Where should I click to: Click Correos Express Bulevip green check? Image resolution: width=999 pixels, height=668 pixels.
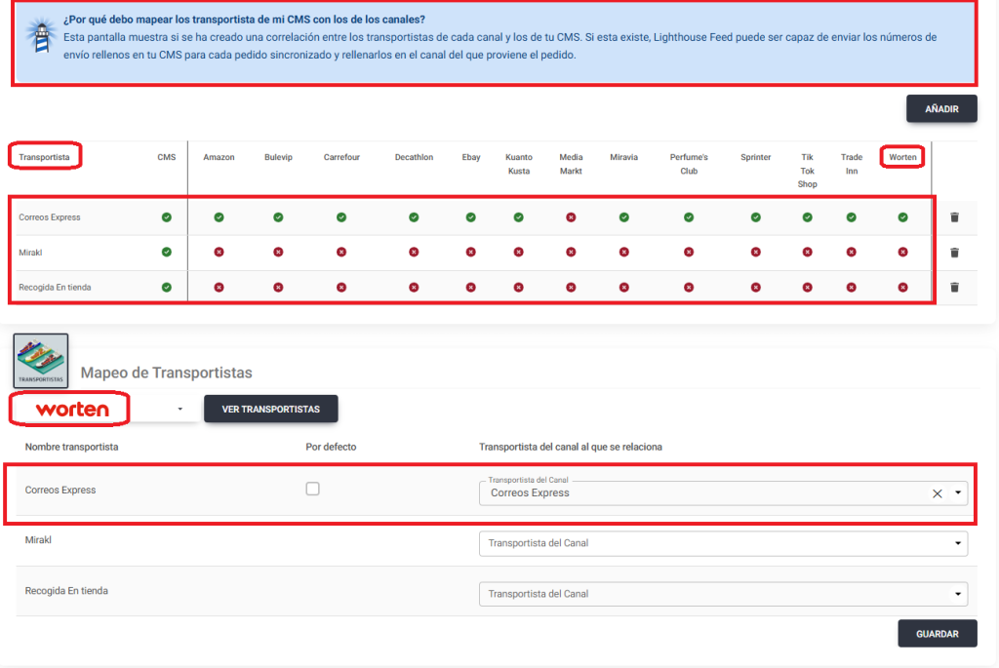click(278, 217)
